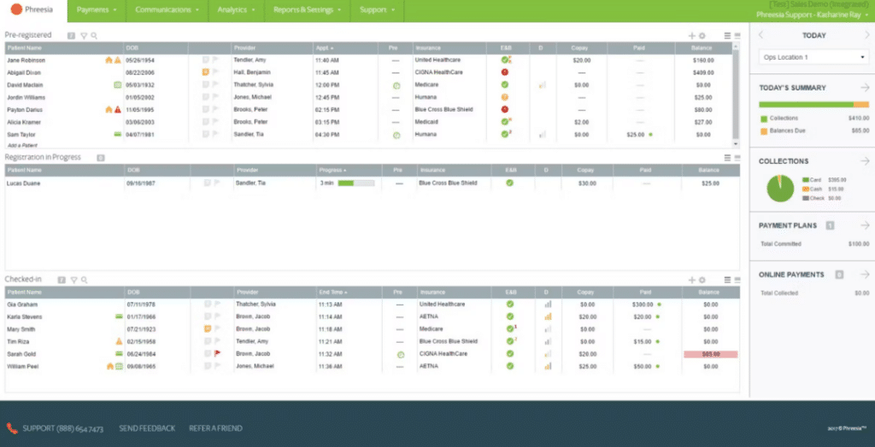Open search in the Pre-registered section
Image resolution: width=875 pixels, height=447 pixels.
click(94, 36)
